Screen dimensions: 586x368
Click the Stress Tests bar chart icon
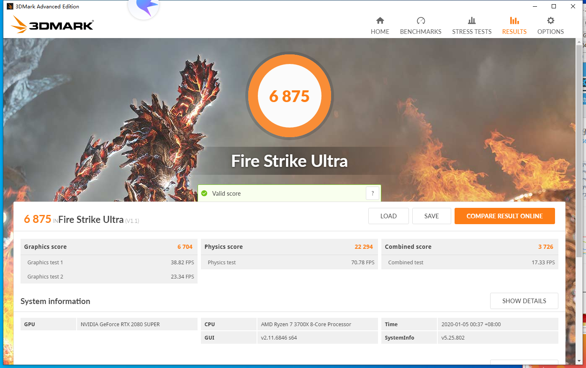pyautogui.click(x=472, y=20)
